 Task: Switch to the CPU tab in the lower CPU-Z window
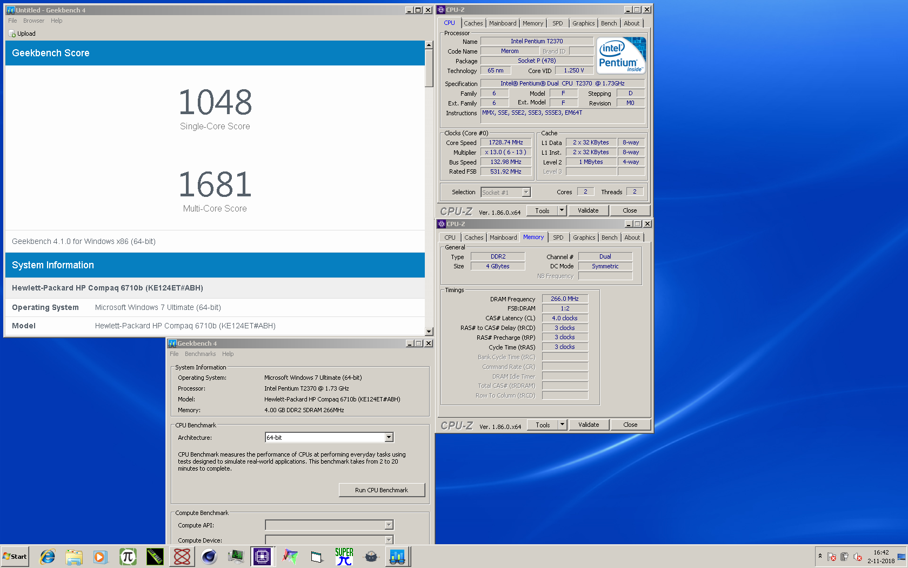coord(450,237)
